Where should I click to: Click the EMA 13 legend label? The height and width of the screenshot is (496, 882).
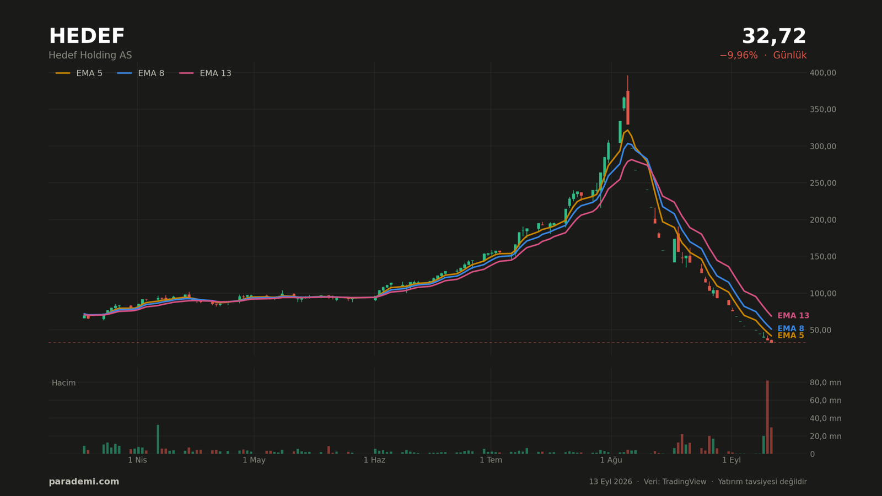click(216, 73)
